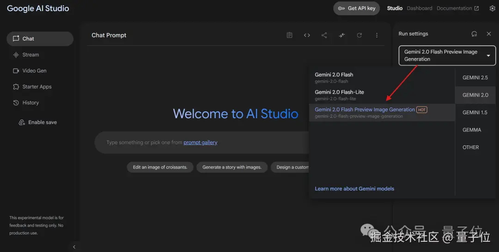
Task: Click the Enable save cloud icon
Action: click(22, 122)
